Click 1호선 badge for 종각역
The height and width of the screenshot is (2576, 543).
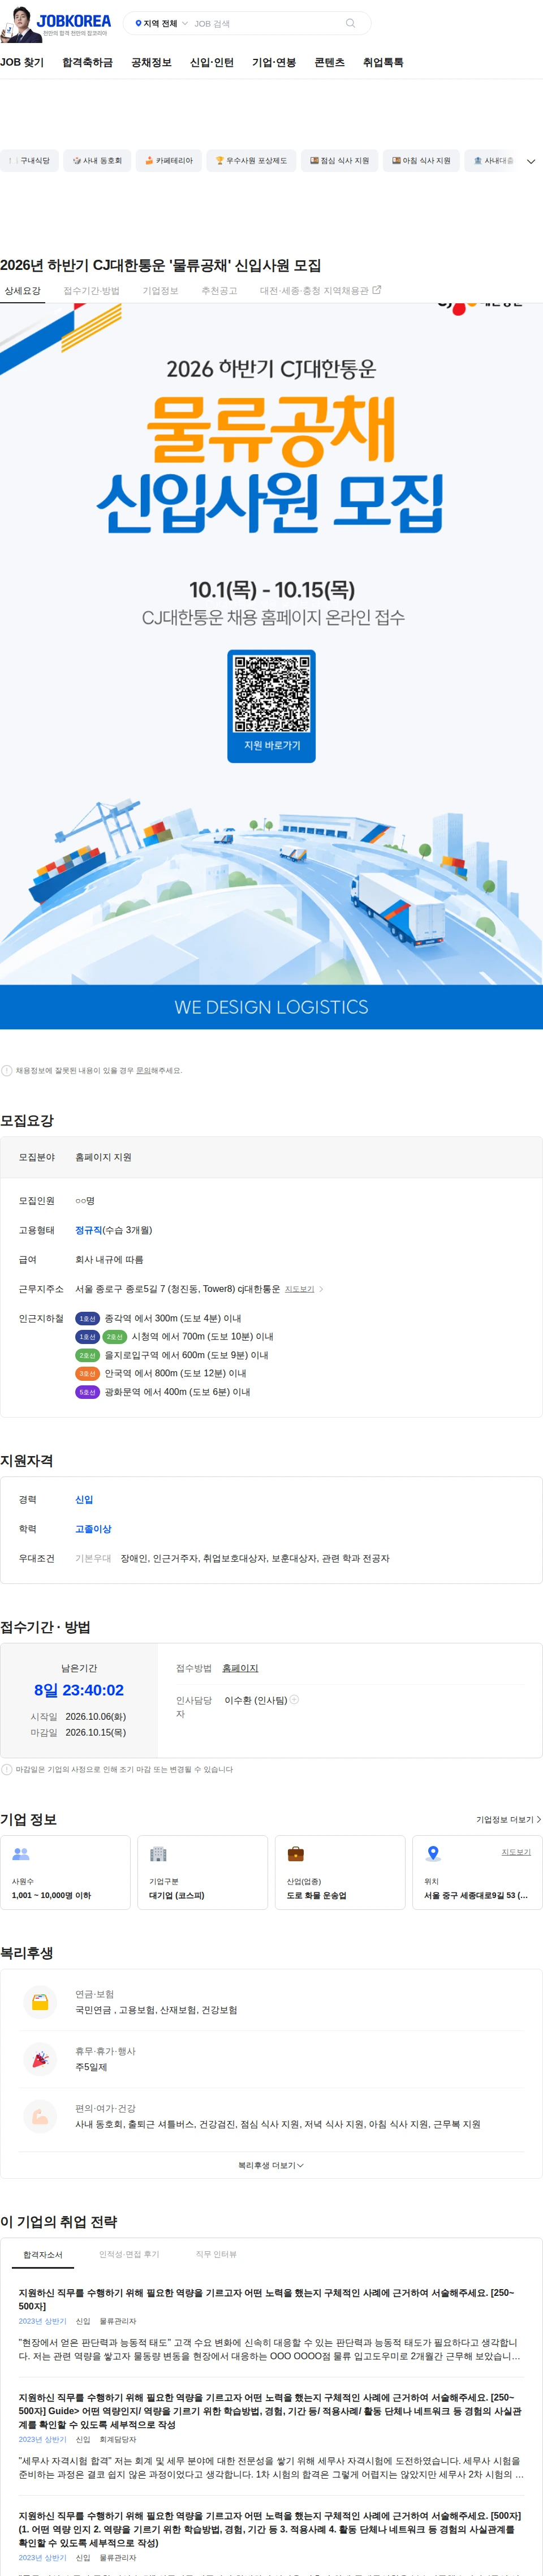click(87, 1318)
